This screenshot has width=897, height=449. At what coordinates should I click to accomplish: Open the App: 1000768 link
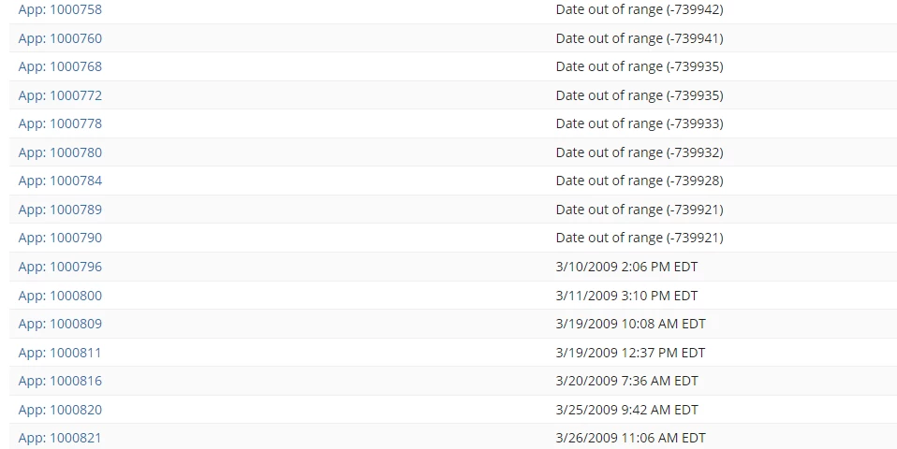coord(60,66)
